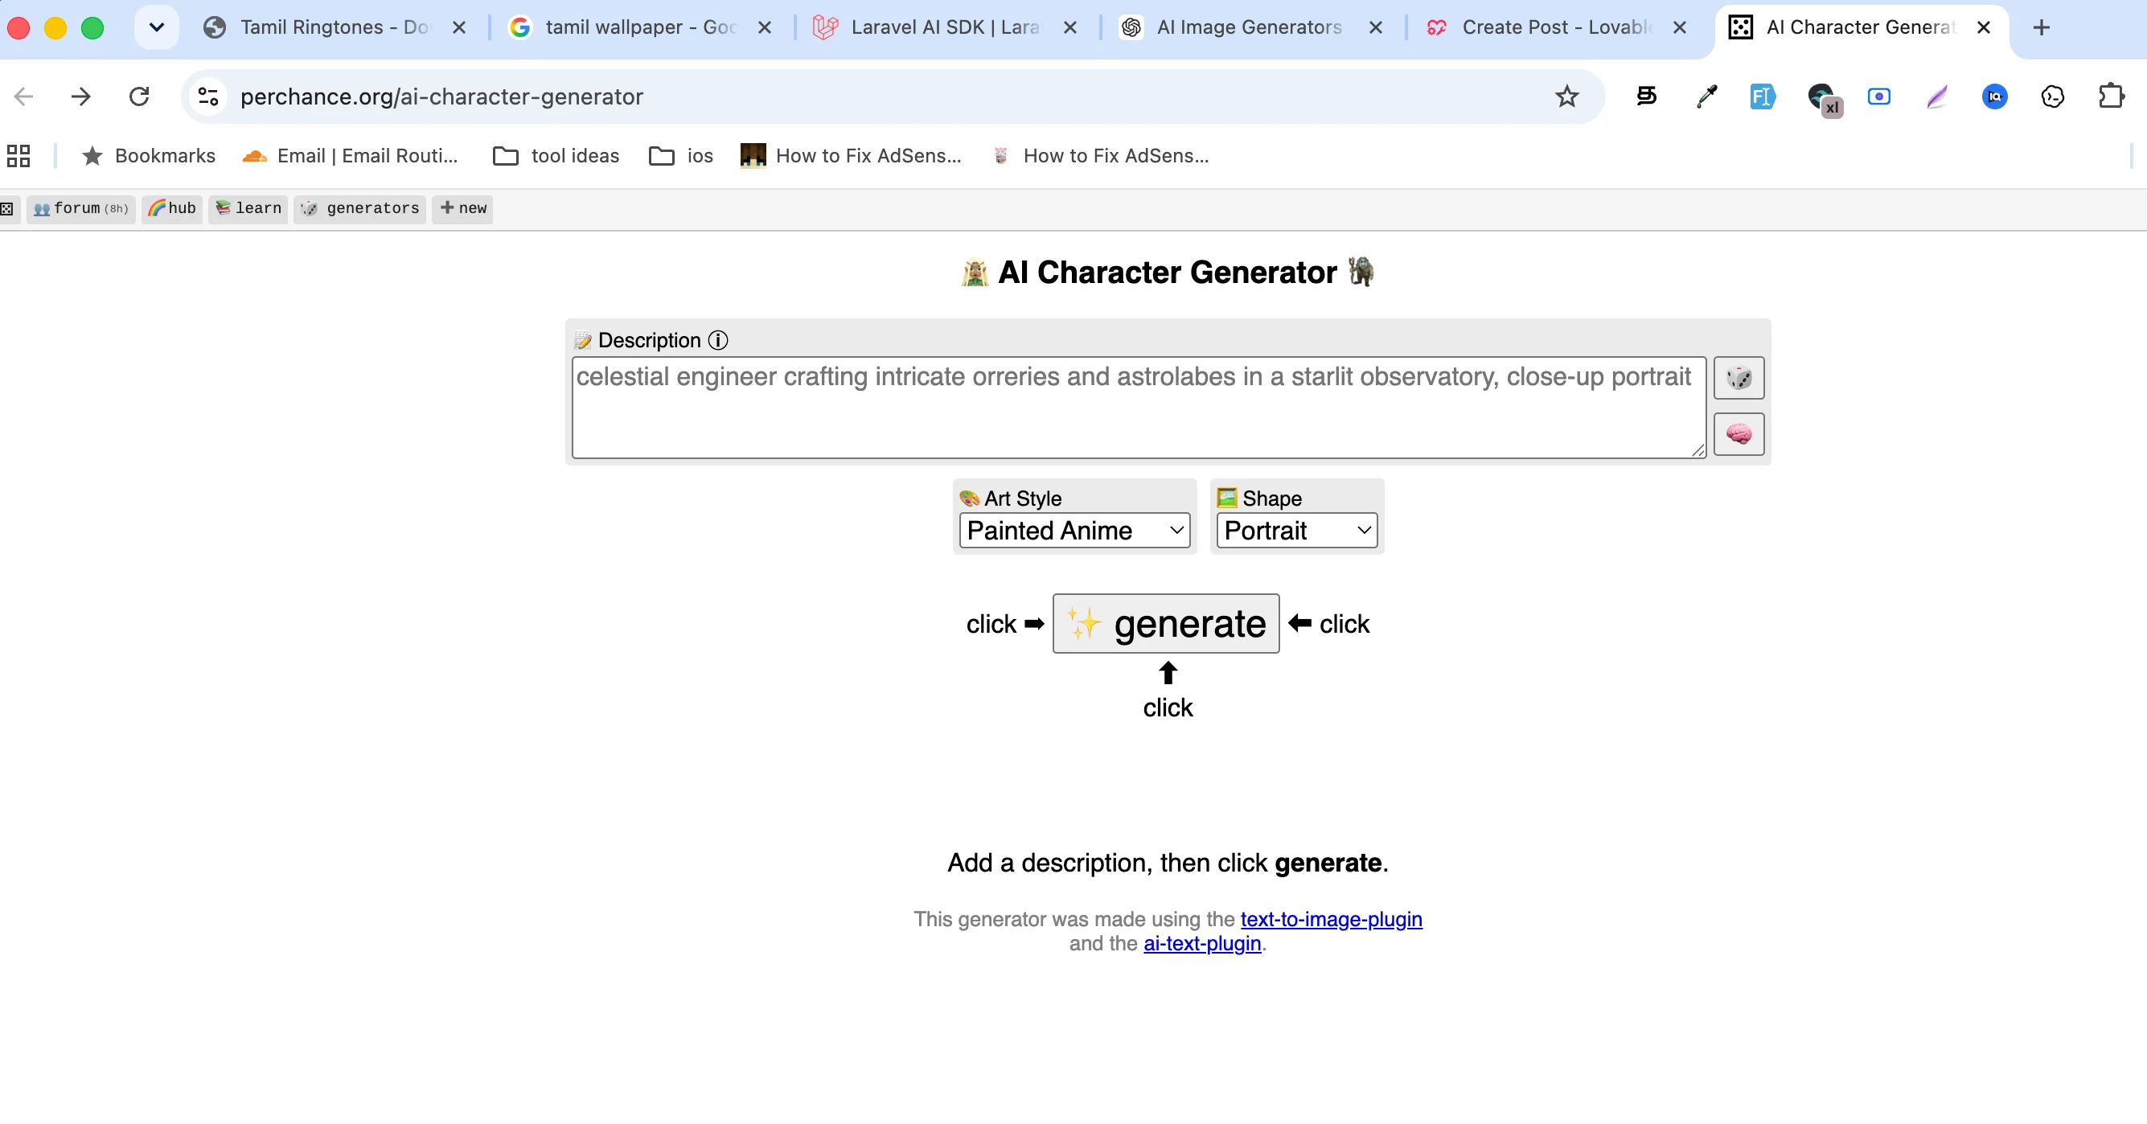Click the generate button
2147x1124 pixels.
[1166, 623]
